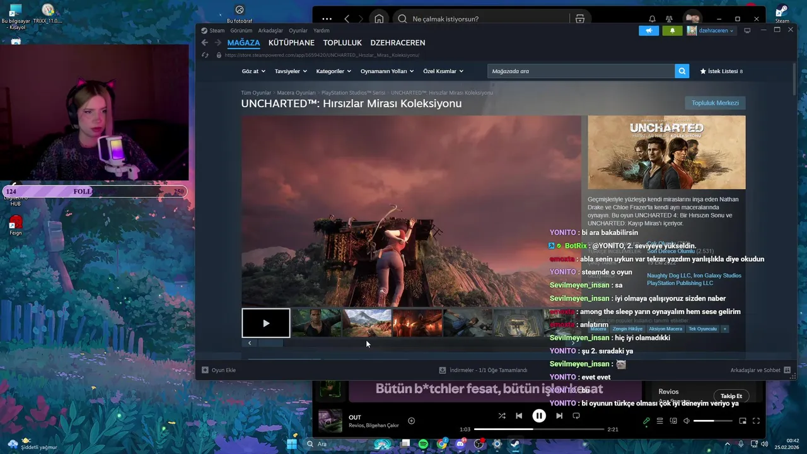The height and width of the screenshot is (454, 807).
Task: Seek on Spotify song progress bar
Action: pyautogui.click(x=539, y=429)
